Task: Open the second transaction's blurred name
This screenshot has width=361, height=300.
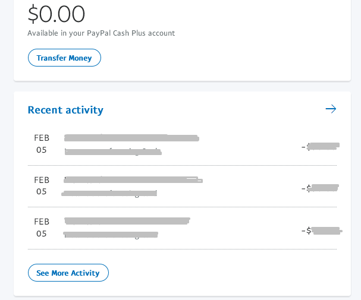Action: click(133, 179)
